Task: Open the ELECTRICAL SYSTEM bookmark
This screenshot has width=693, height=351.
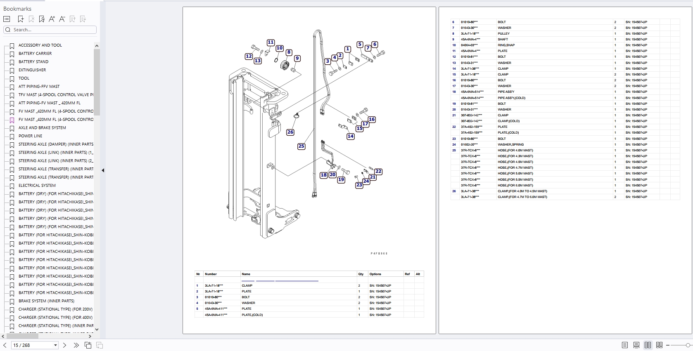Action: (37, 186)
